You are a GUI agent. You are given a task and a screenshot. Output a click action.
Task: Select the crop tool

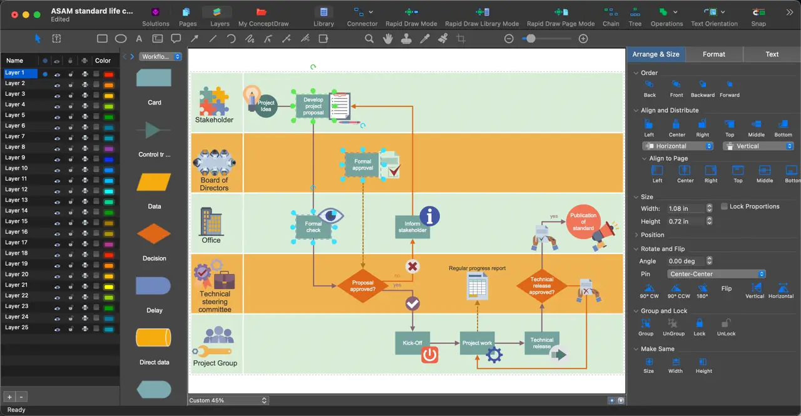(461, 39)
